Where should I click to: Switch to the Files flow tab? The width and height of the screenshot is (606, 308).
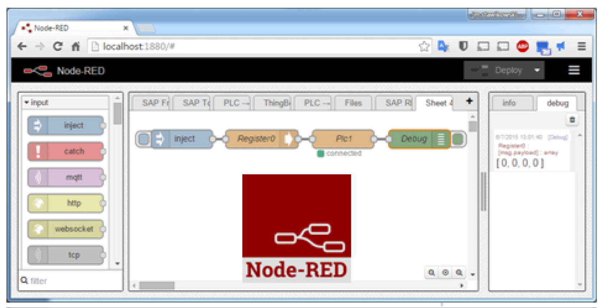pos(353,103)
